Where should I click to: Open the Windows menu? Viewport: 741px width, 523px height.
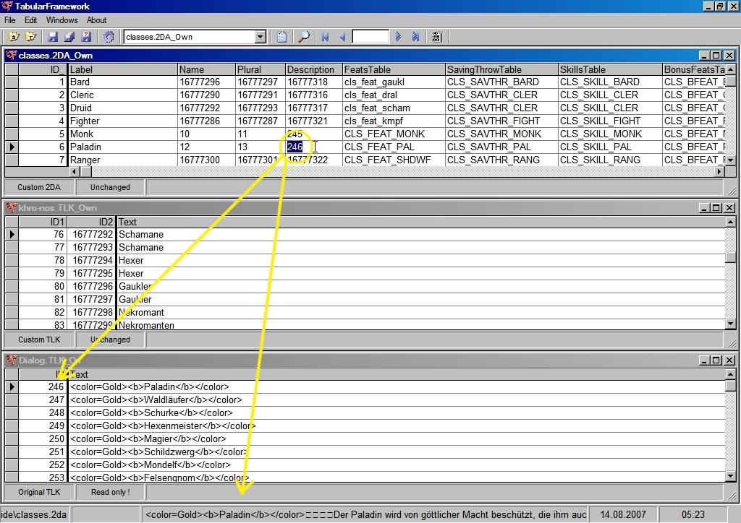coord(62,20)
